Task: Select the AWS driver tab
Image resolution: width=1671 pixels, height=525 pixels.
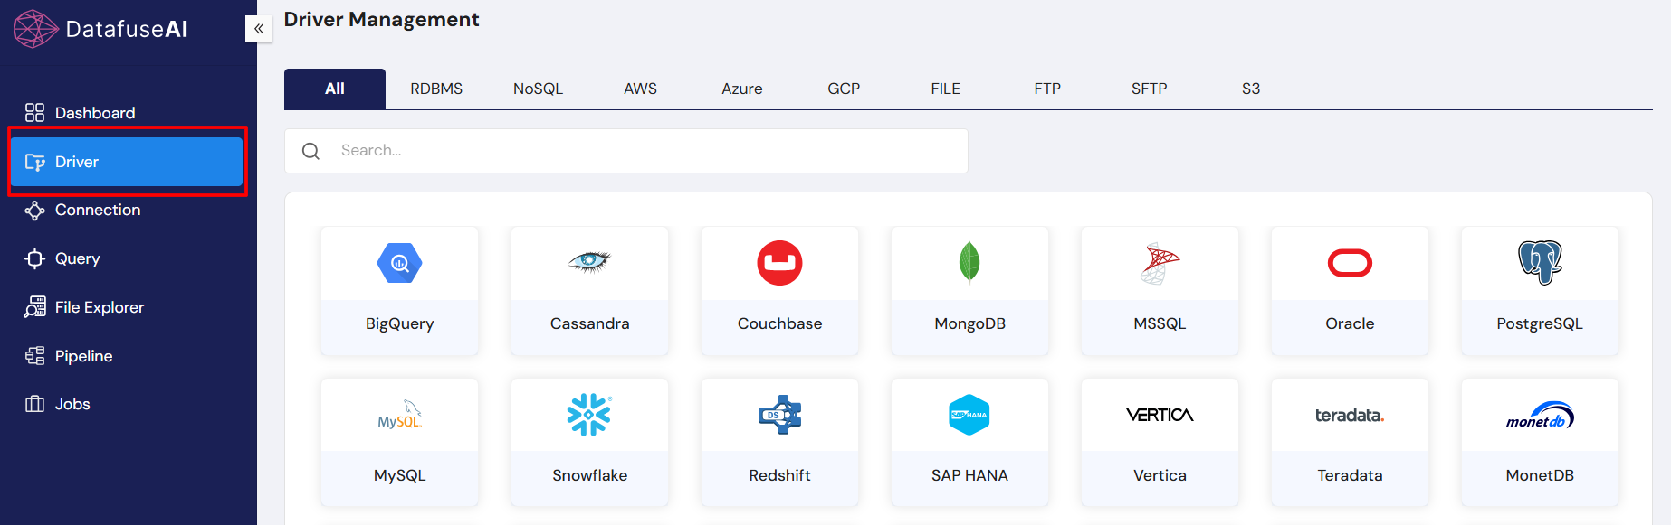Action: 640,89
